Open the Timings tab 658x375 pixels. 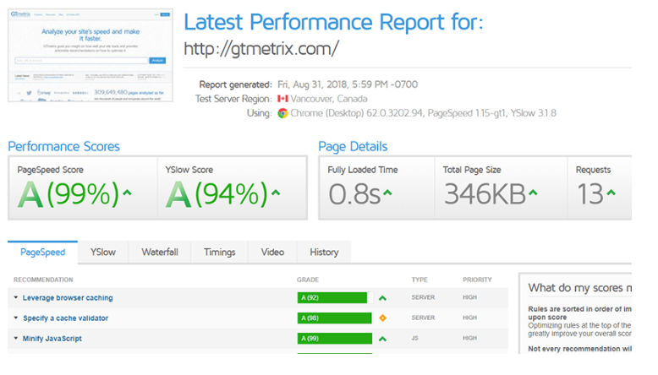(219, 253)
